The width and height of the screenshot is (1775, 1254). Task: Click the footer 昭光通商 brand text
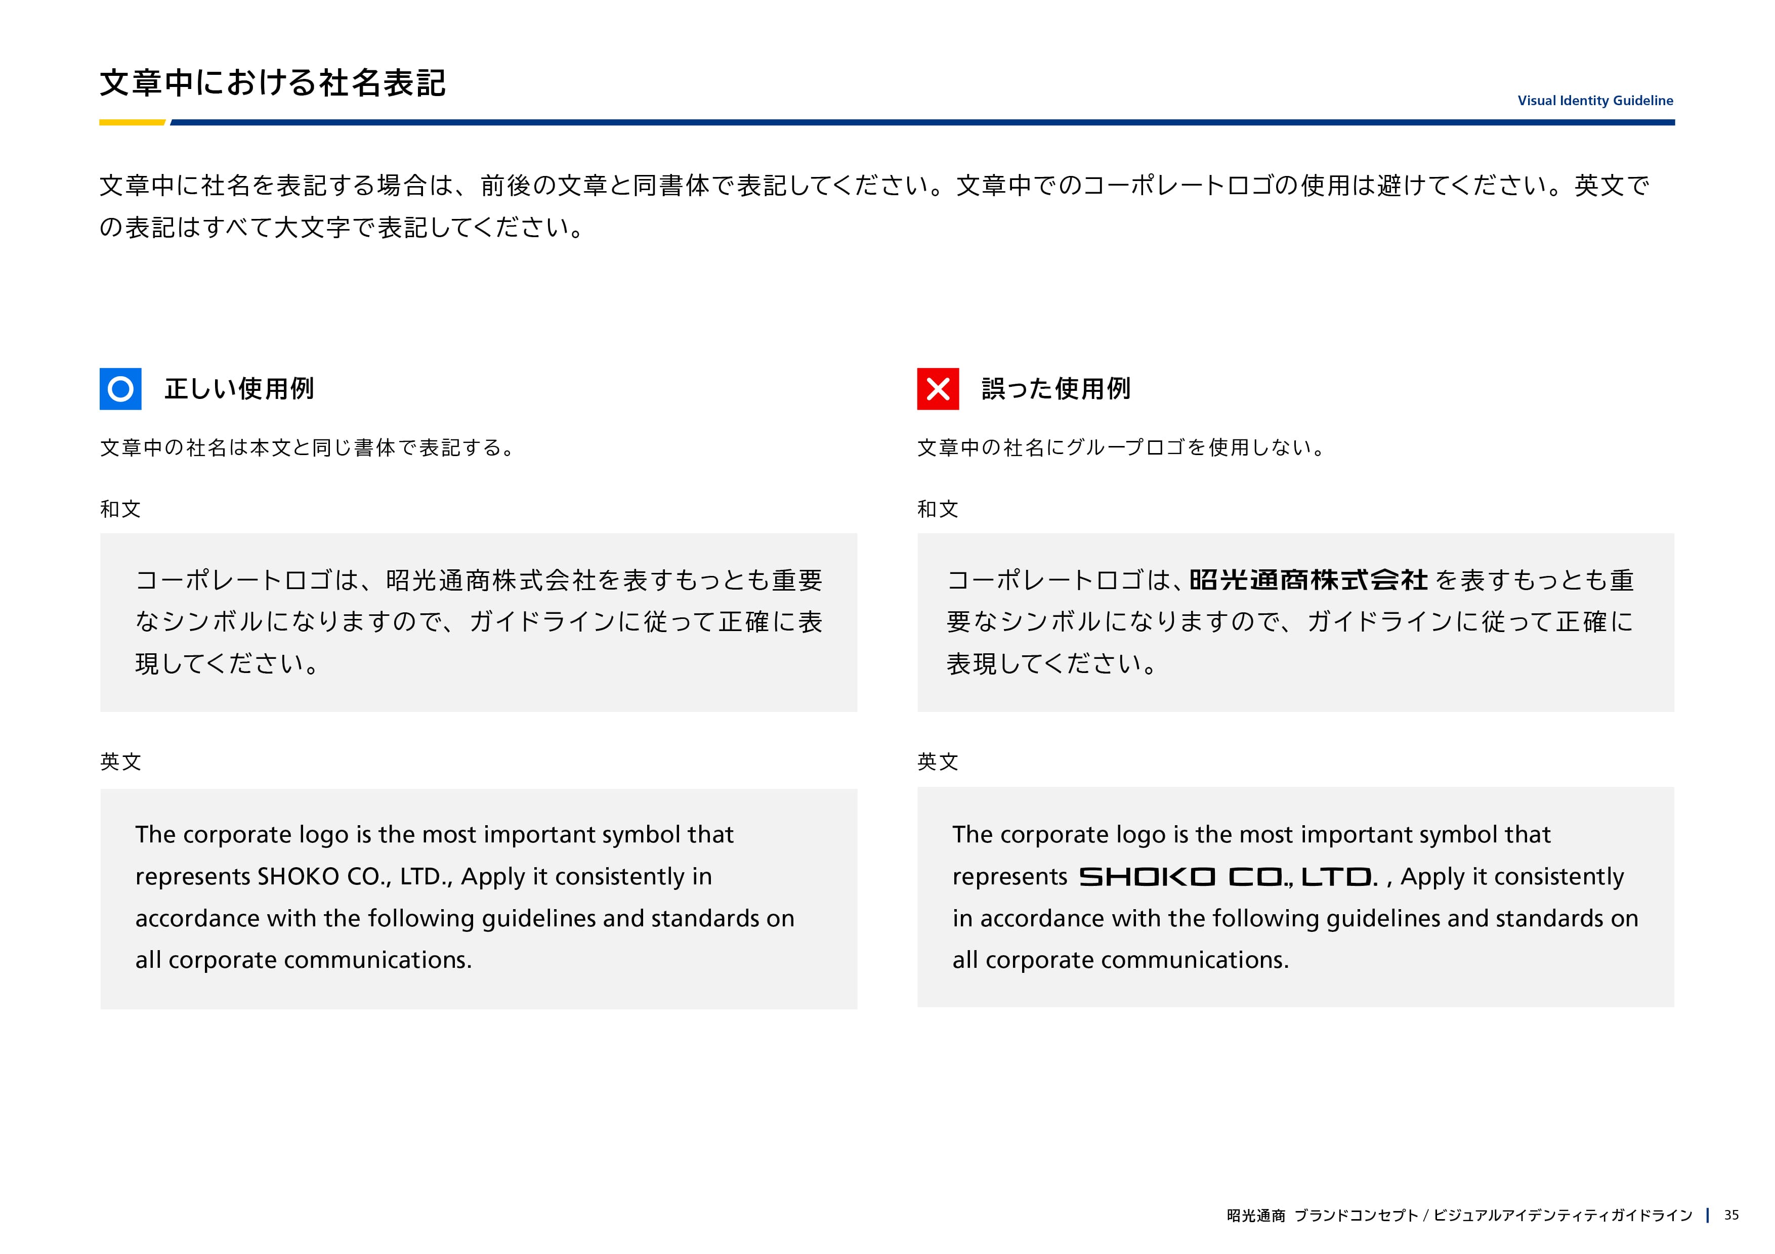pyautogui.click(x=1255, y=1216)
